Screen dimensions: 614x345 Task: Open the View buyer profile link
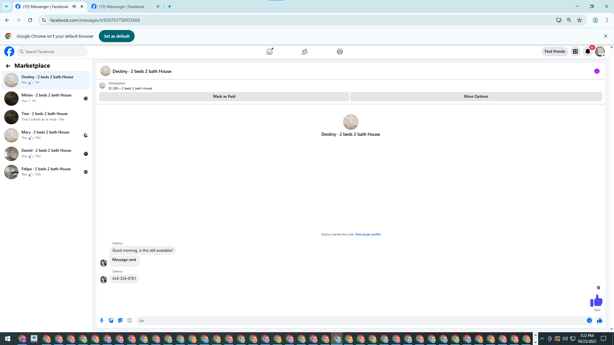click(x=367, y=234)
